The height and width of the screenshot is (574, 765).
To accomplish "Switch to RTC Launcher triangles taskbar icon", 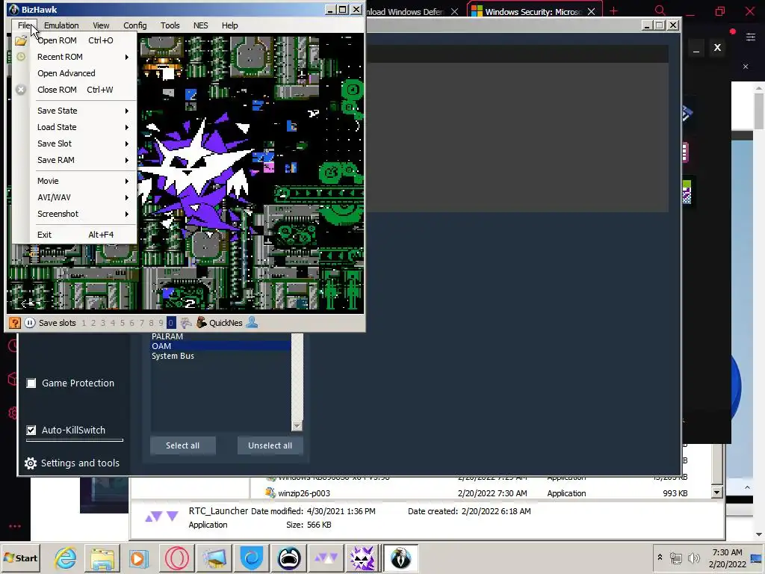I will (326, 558).
